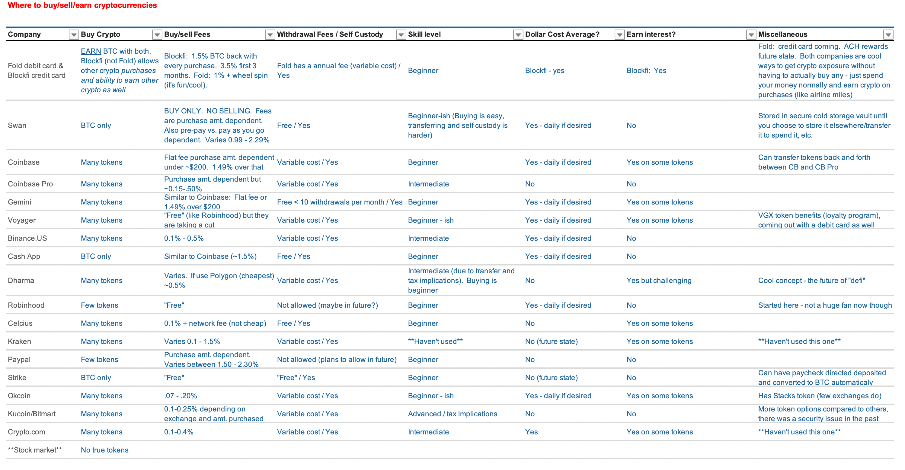Screen dimensions: 905x470
Task: Click 'More token options compared to others' cell
Action: coord(823,414)
